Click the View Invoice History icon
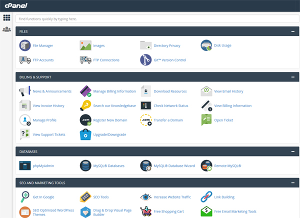 25,105
